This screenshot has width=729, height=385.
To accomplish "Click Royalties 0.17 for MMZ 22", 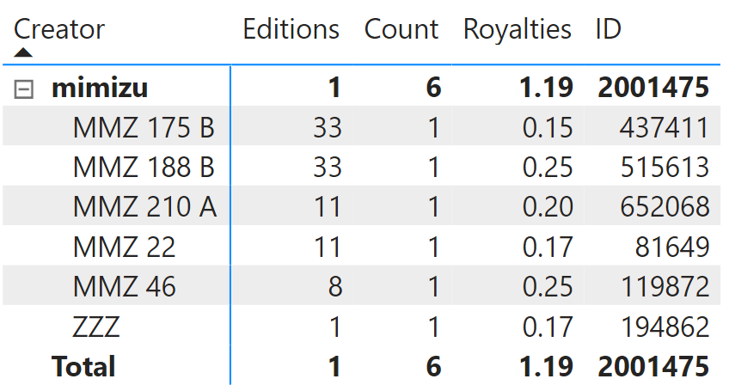I will click(548, 247).
